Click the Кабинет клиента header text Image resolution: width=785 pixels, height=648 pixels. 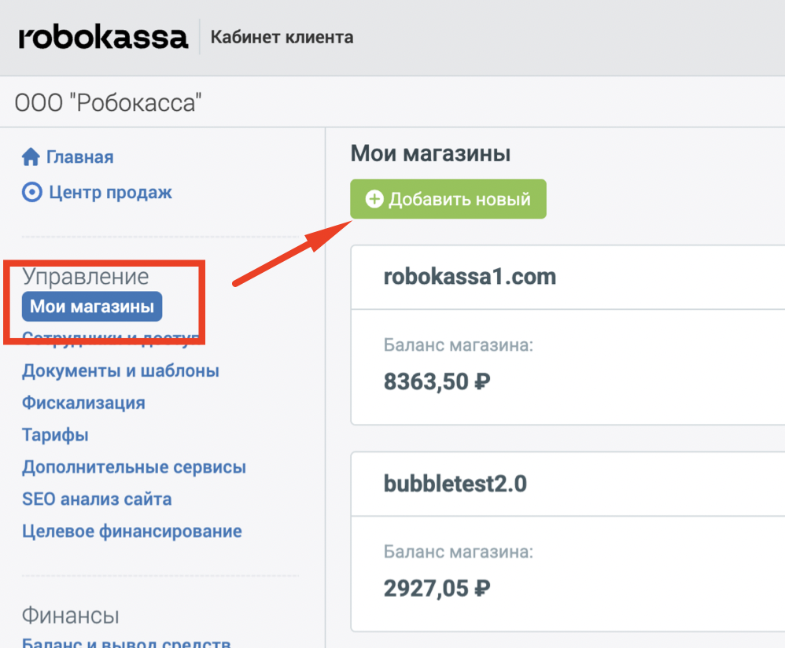click(282, 37)
